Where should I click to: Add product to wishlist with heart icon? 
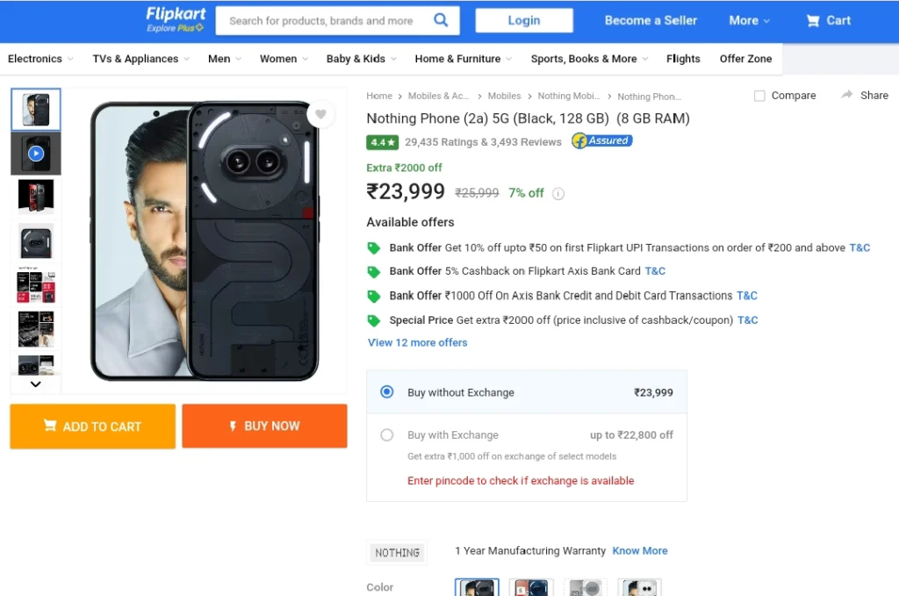pyautogui.click(x=320, y=114)
